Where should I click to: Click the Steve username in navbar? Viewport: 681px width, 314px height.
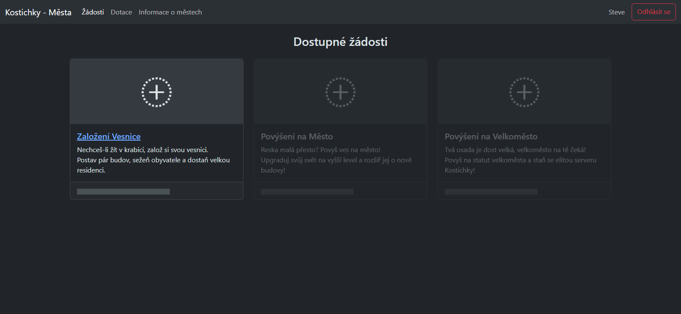coord(616,12)
